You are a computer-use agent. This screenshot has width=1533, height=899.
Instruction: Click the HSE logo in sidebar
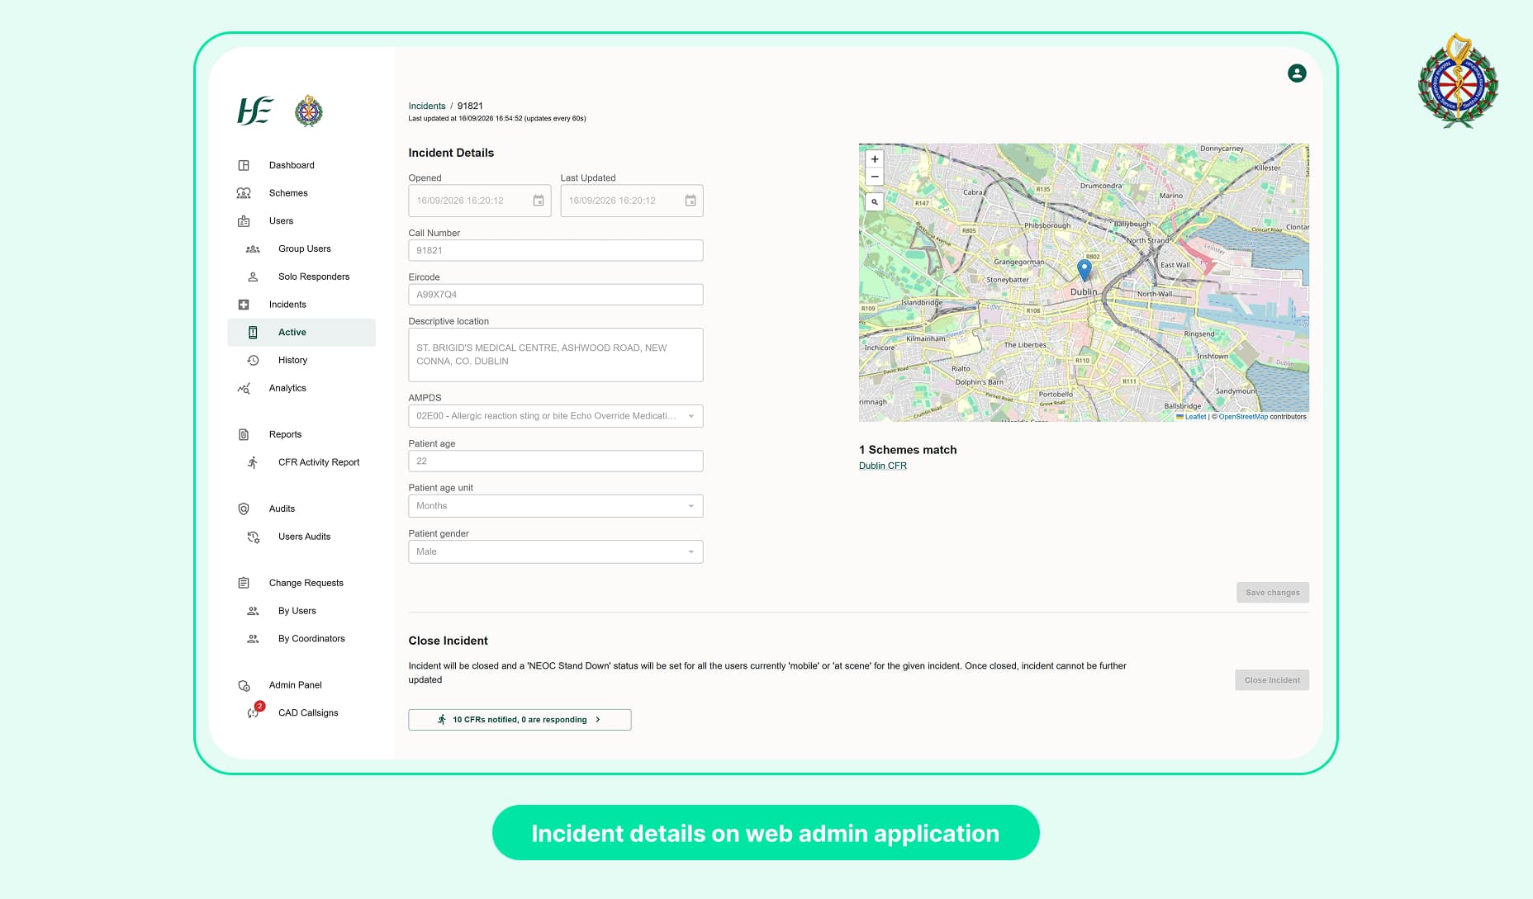(x=254, y=111)
